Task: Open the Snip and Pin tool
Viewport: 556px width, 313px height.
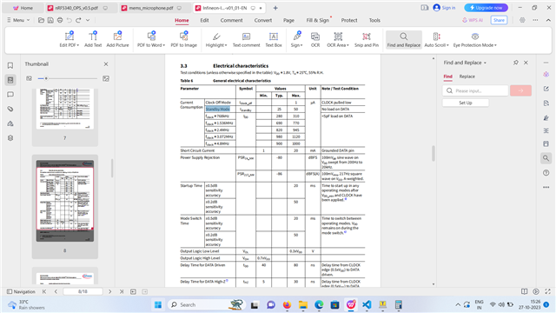Action: point(367,39)
